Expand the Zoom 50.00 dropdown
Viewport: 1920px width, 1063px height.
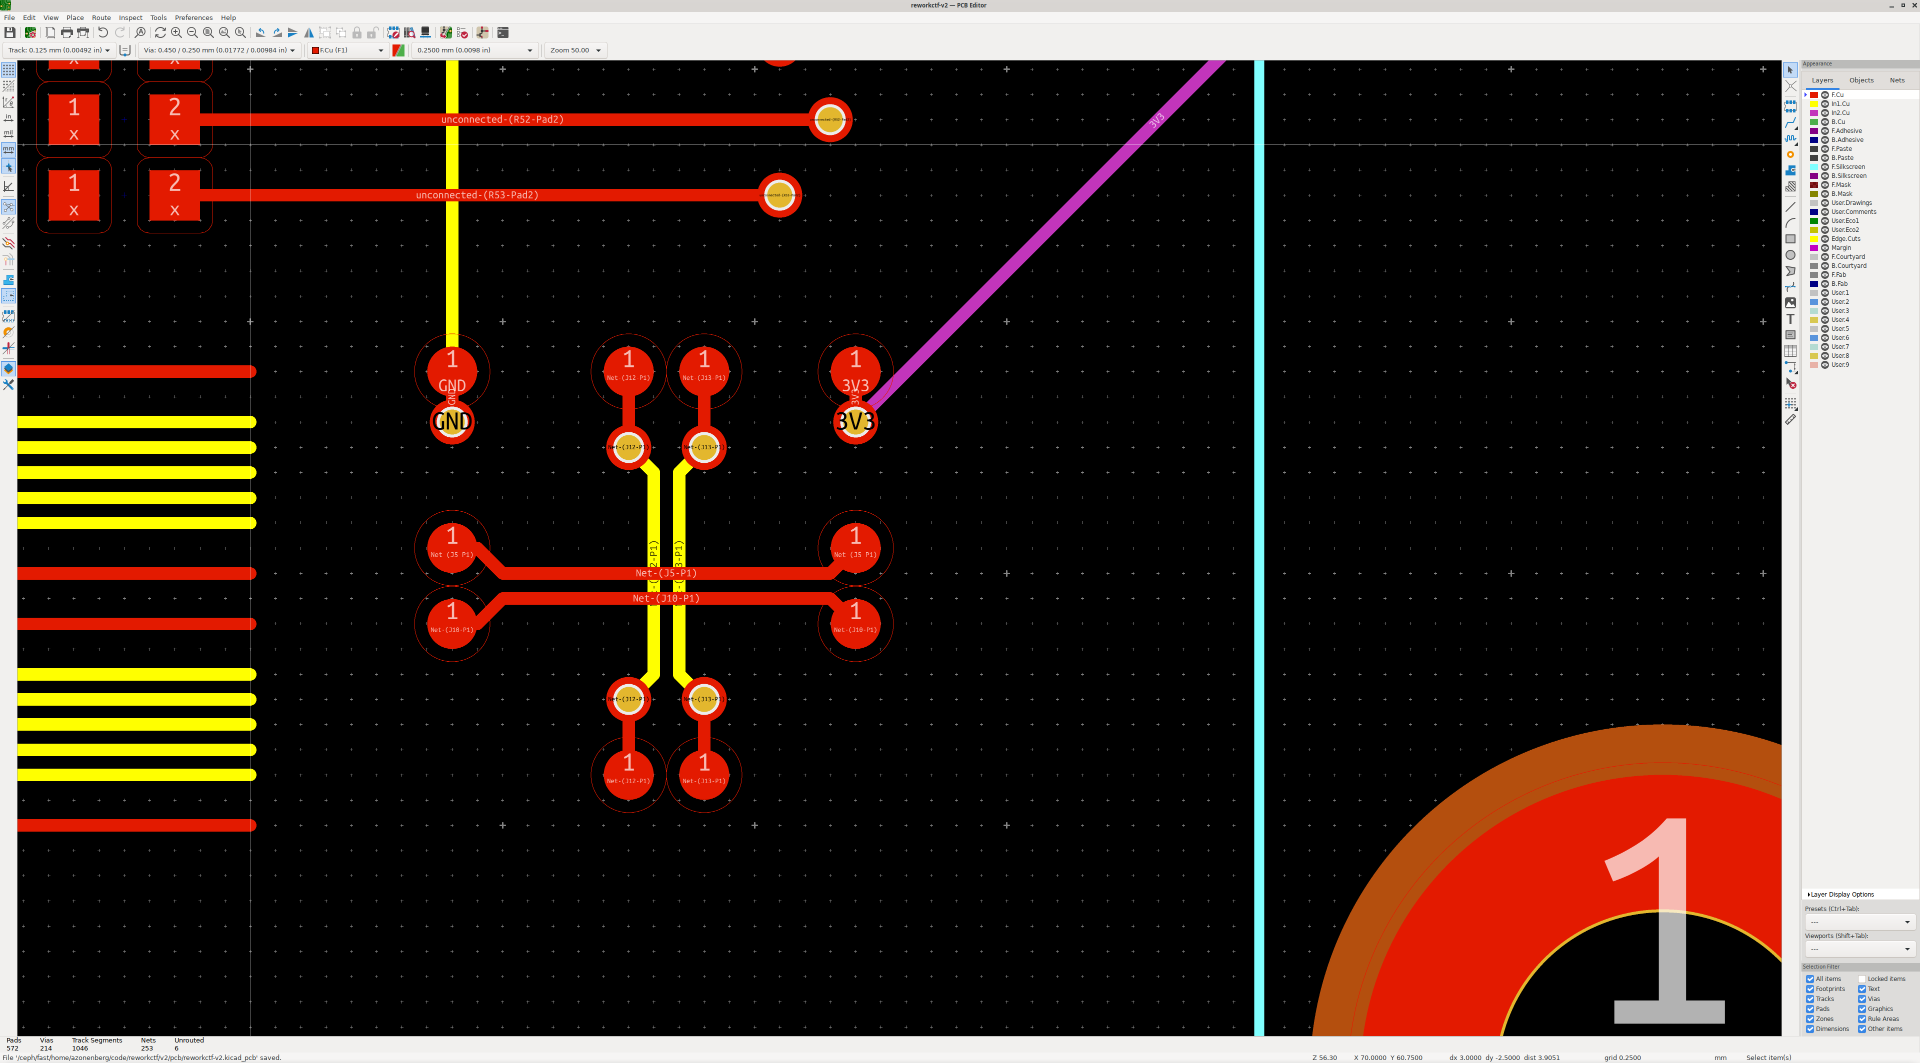[574, 50]
